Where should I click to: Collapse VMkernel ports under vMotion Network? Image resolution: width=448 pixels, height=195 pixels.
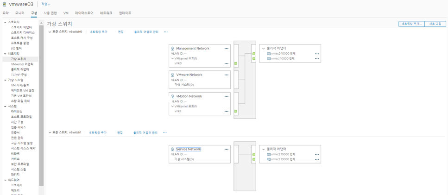[172, 106]
